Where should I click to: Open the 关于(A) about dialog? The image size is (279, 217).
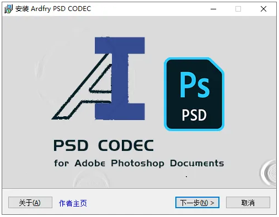pyautogui.click(x=30, y=203)
